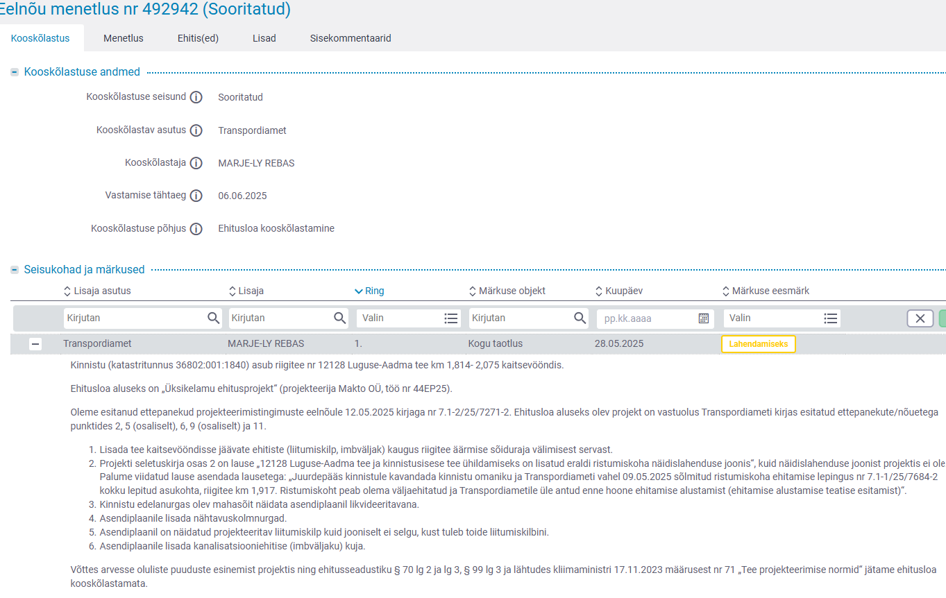946x598 pixels.
Task: Select Ehitusloa kooskõlastamine value
Action: [276, 228]
